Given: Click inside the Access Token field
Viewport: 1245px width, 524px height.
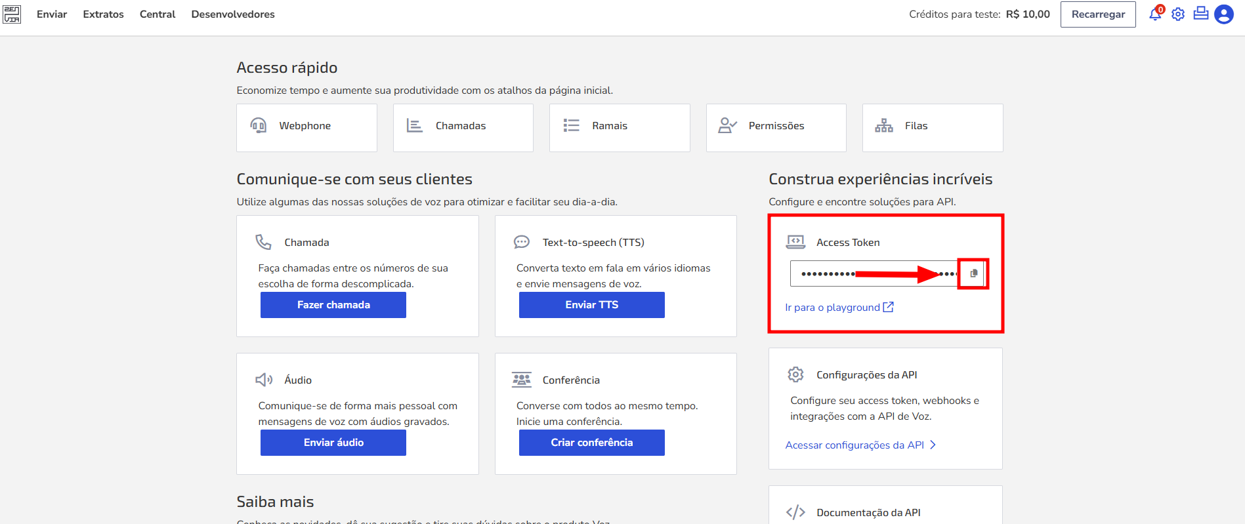Looking at the screenshot, I should tap(873, 273).
